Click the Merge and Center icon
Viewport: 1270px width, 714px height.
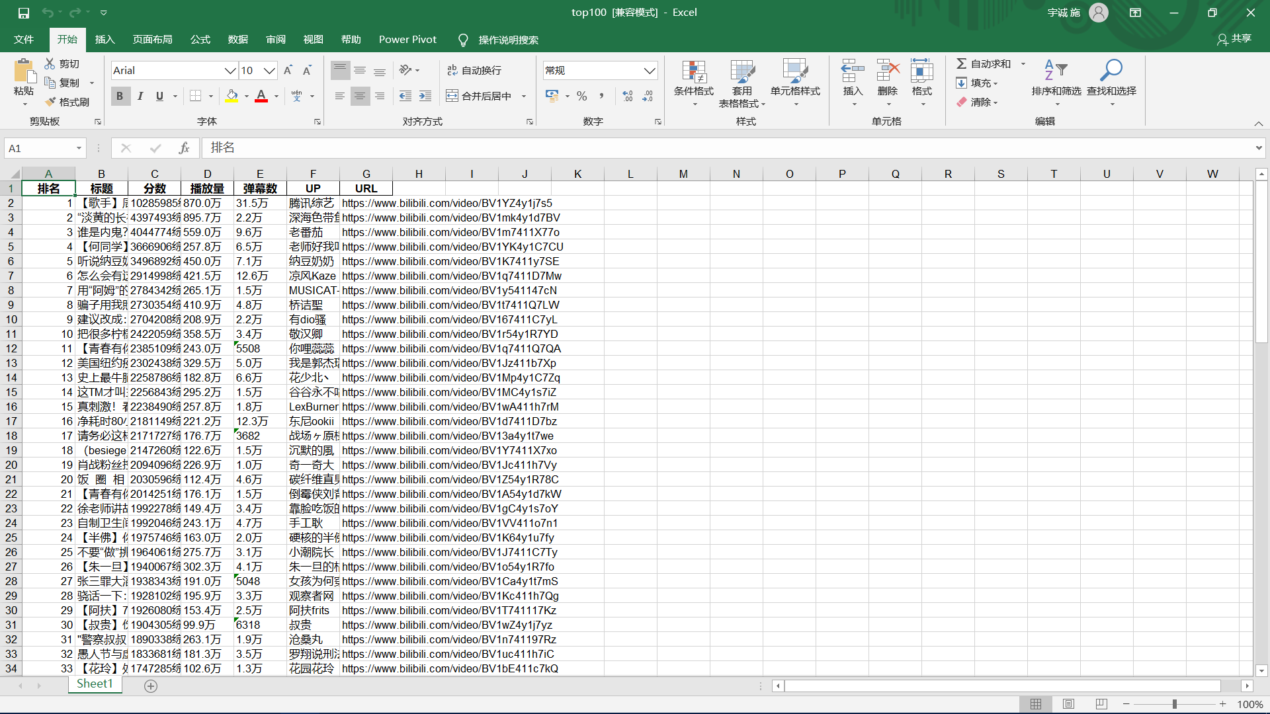[x=452, y=96]
